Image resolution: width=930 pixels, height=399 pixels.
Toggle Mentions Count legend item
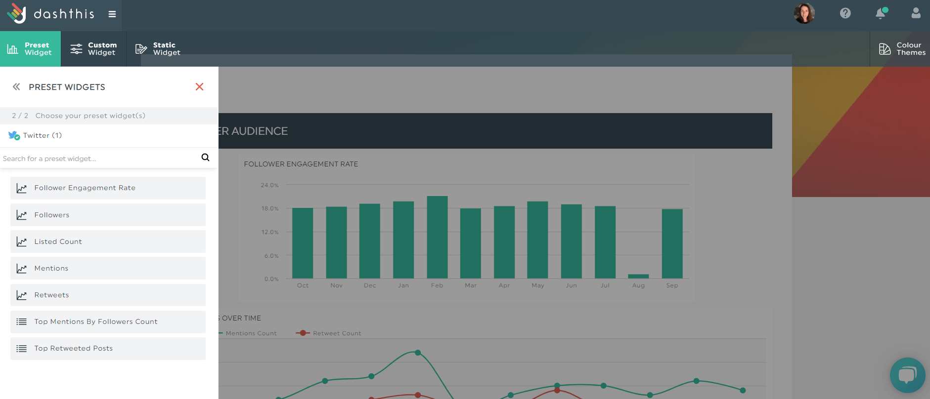tap(247, 333)
